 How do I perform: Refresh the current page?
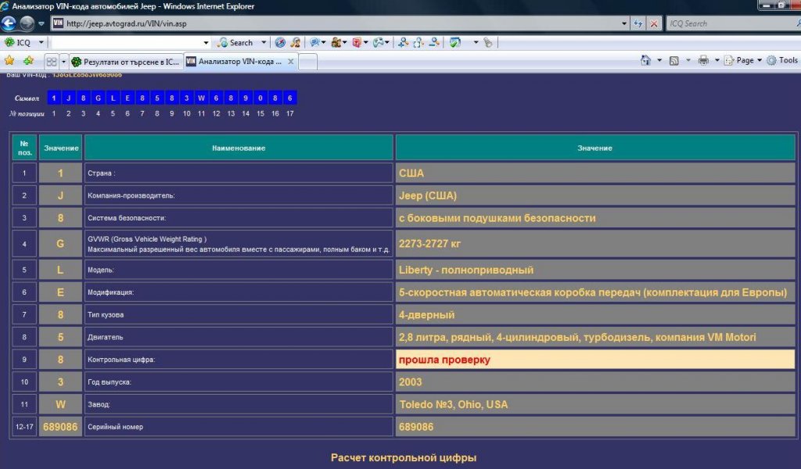coord(638,23)
